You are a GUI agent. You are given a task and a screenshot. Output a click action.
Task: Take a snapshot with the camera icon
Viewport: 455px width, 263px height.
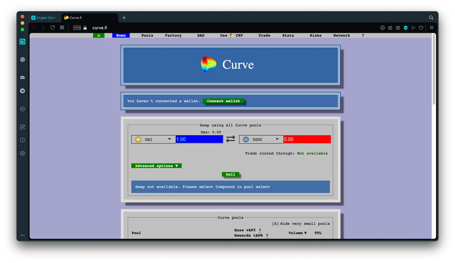point(398,28)
